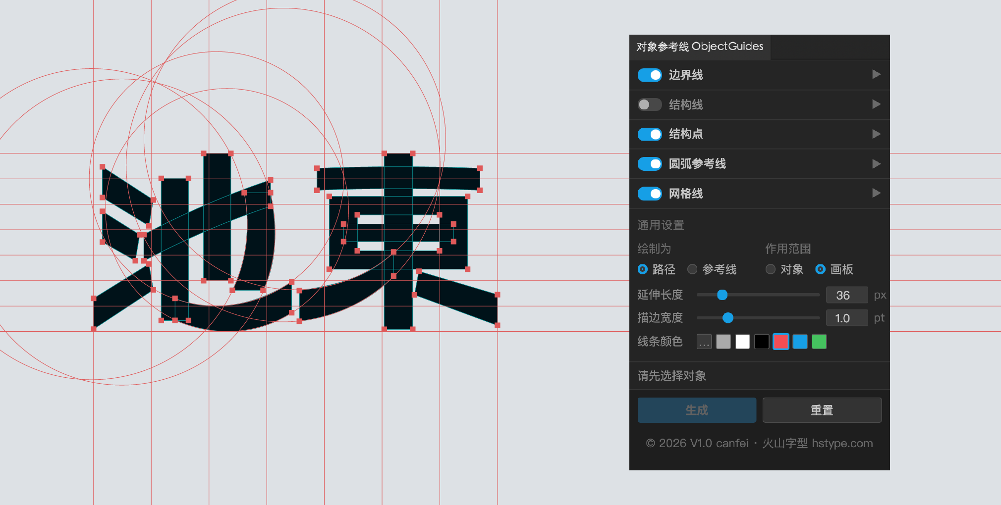
Task: Click the 通用设置 section heading
Action: pos(661,225)
